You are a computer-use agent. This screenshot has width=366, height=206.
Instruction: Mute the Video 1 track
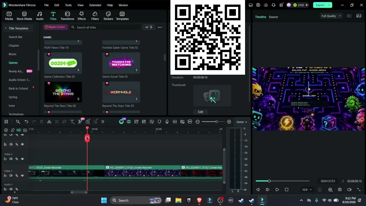click(11, 176)
